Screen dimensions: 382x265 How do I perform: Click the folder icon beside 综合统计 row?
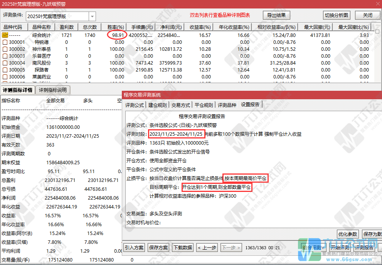[x=5, y=35]
